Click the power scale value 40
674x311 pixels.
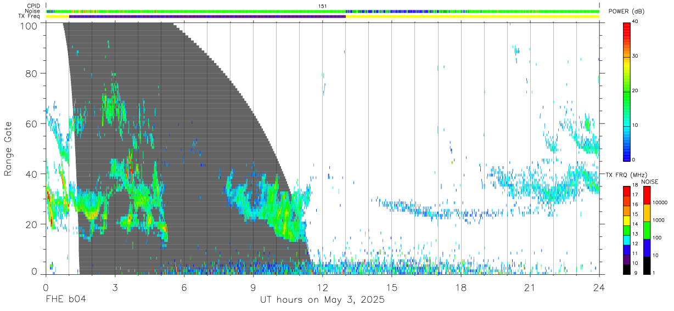click(x=635, y=21)
